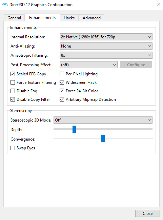Viewport: 163px width, 220px height.
Task: Switch to the General tab
Action: click(14, 18)
